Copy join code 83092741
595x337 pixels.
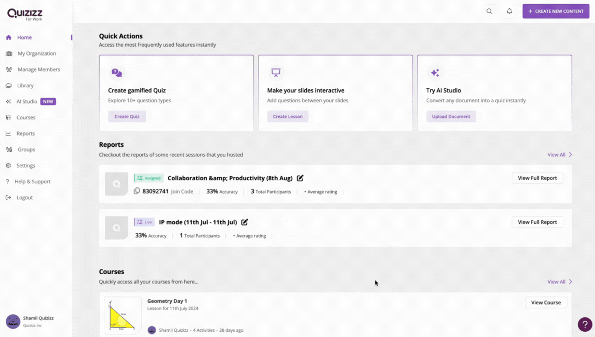(137, 191)
